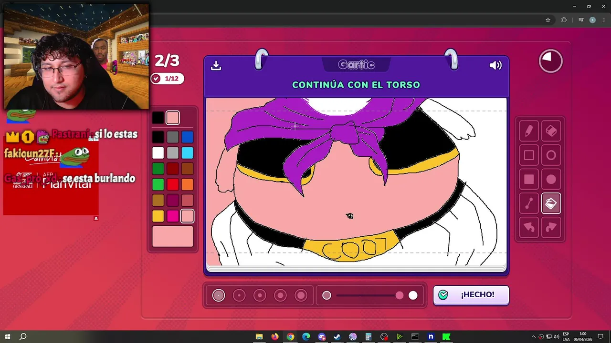The width and height of the screenshot is (611, 343).
Task: Pick the tan brown color swatch
Action: pyautogui.click(x=158, y=200)
